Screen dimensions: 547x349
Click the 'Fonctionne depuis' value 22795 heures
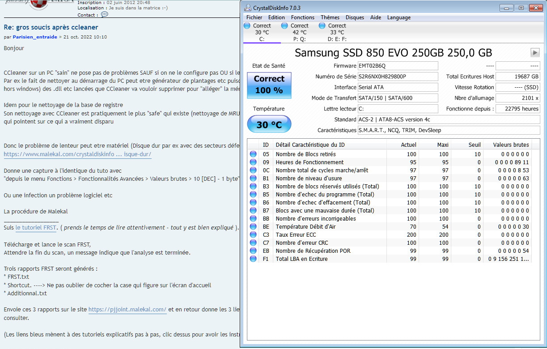518,109
